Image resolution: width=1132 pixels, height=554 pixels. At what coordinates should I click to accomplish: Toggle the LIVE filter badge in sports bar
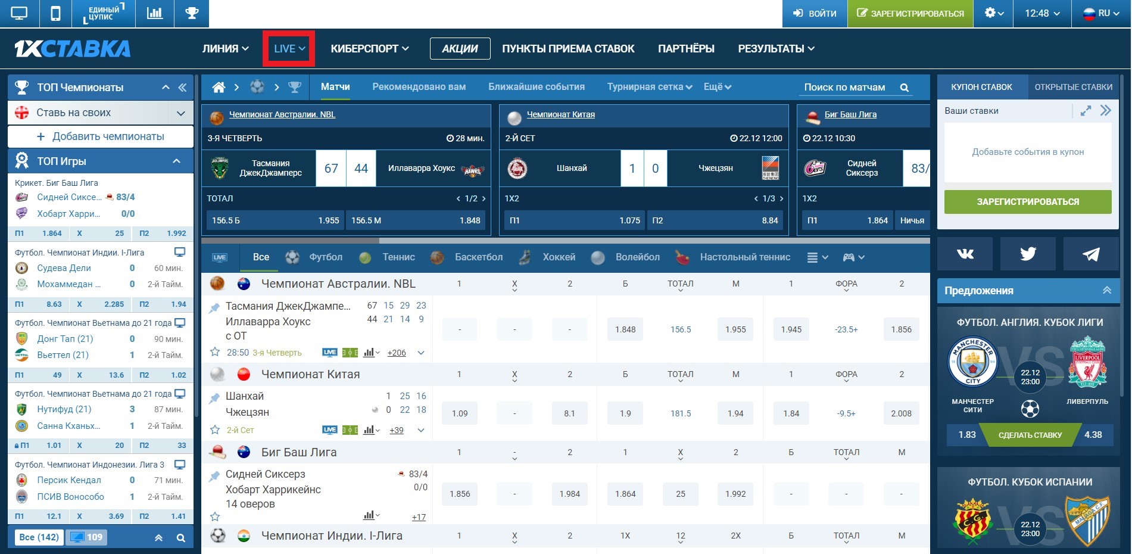[220, 257]
